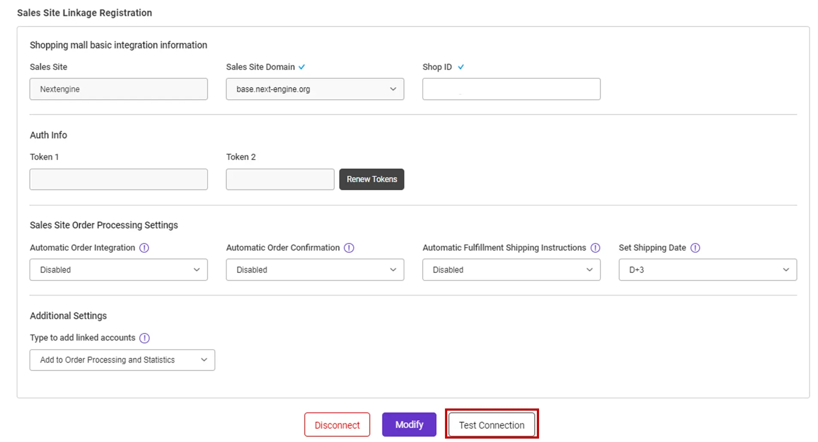Click blue checkmark next to Sales Site Domain
Viewport: 818px width, 442px height.
point(302,67)
